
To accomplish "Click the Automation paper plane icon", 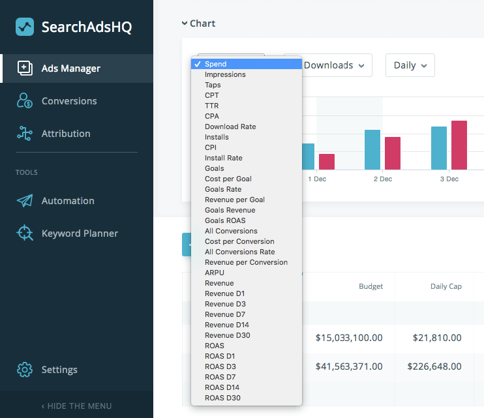I will (25, 201).
